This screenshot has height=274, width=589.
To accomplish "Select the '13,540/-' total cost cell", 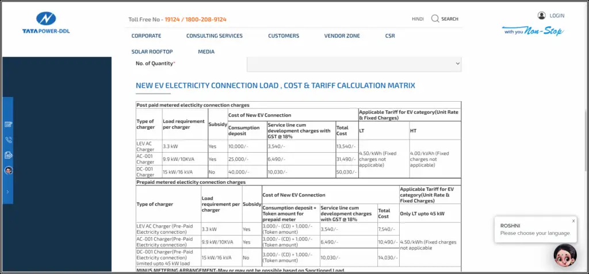I will [x=347, y=146].
